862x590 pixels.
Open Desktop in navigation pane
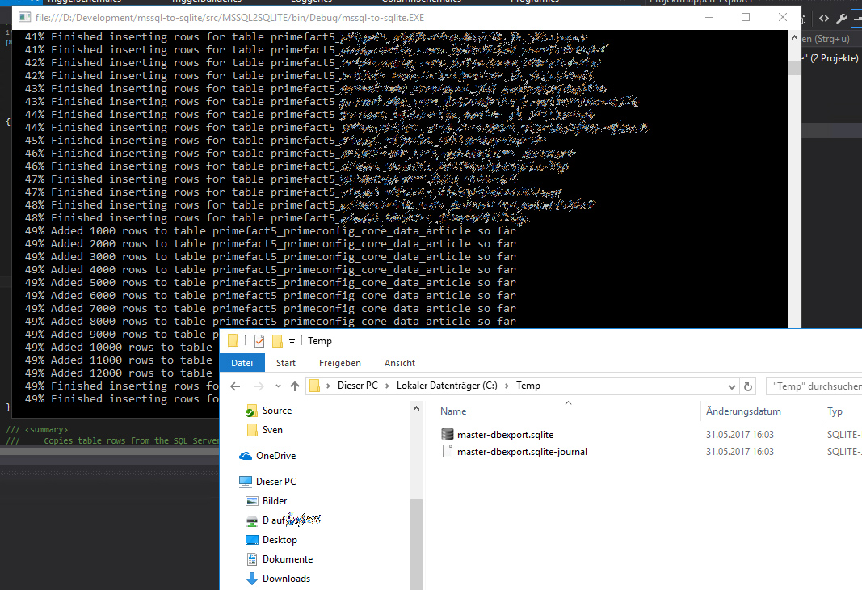pyautogui.click(x=280, y=540)
